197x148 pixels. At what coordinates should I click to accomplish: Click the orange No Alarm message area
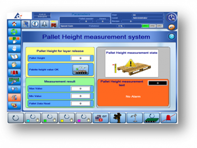133,97
